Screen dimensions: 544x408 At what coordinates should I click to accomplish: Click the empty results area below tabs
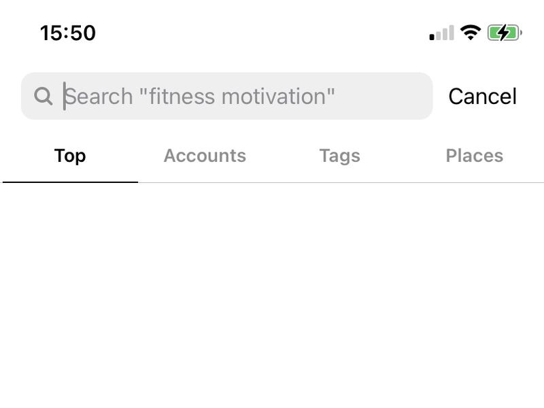(x=272, y=292)
